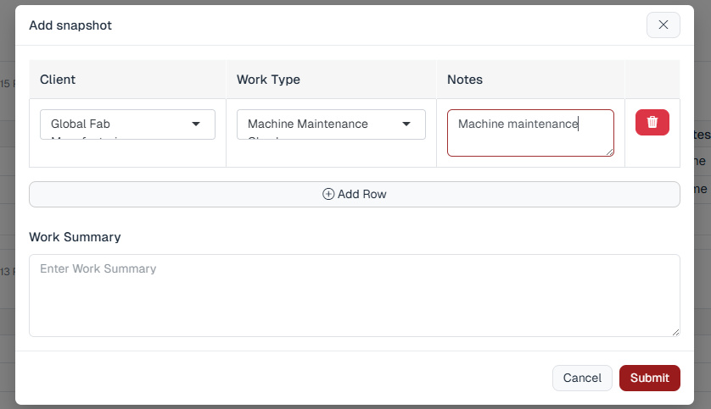This screenshot has height=409, width=711.
Task: Click into the Enter Work Summary textarea
Action: coord(354,296)
